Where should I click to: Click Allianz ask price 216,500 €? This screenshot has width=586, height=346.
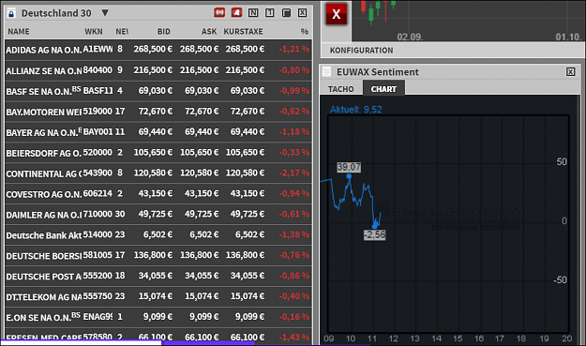(x=199, y=70)
